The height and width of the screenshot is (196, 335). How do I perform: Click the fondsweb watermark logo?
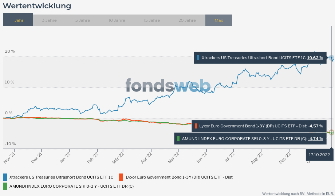[x=168, y=86]
